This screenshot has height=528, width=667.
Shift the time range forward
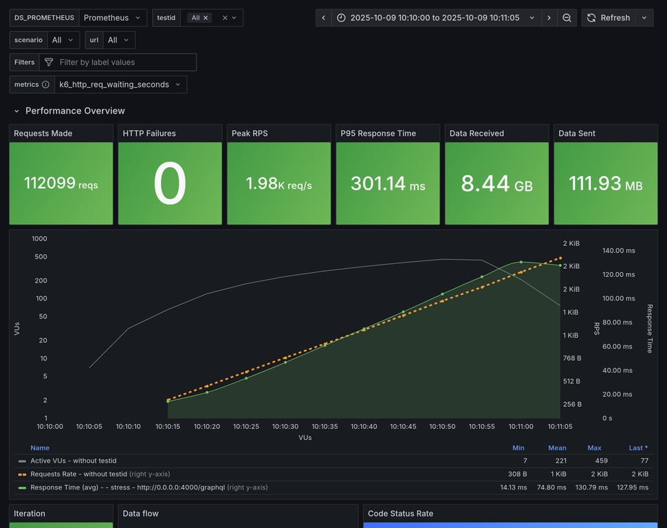[x=549, y=18]
